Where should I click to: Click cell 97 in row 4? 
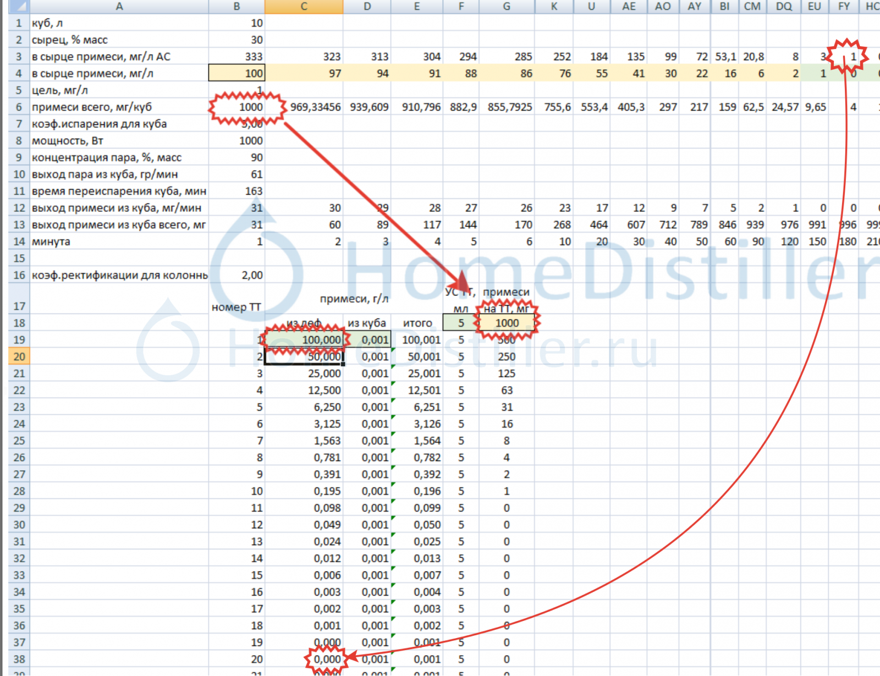tap(304, 73)
